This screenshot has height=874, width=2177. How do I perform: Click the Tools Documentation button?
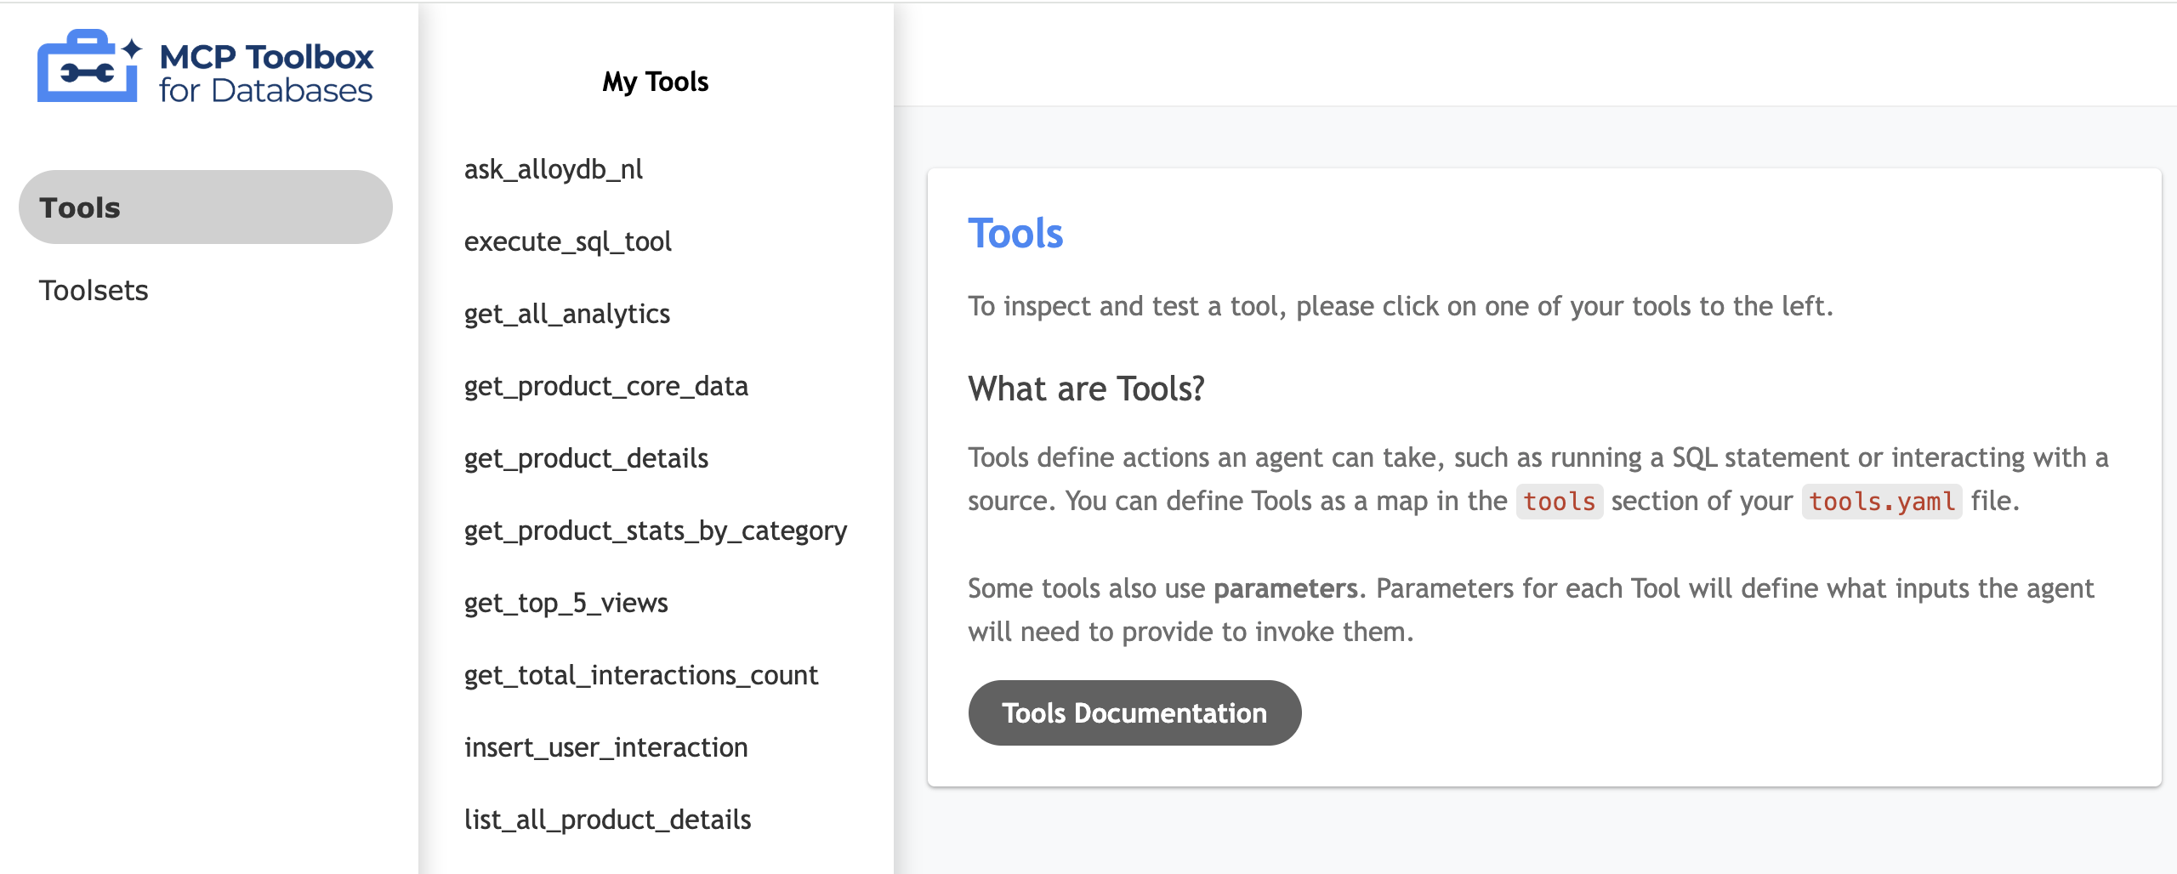(x=1134, y=712)
